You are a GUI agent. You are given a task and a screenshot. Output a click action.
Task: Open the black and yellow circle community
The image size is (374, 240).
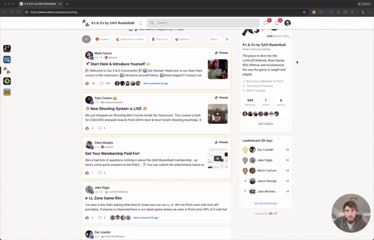7,81
